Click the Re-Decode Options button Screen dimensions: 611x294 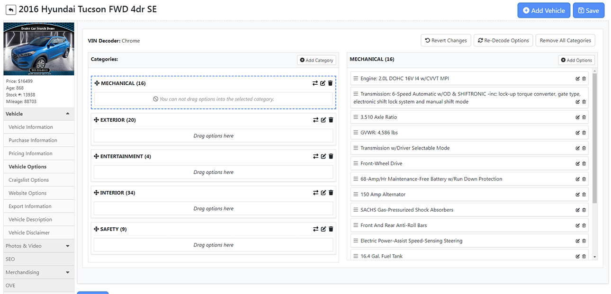point(503,41)
